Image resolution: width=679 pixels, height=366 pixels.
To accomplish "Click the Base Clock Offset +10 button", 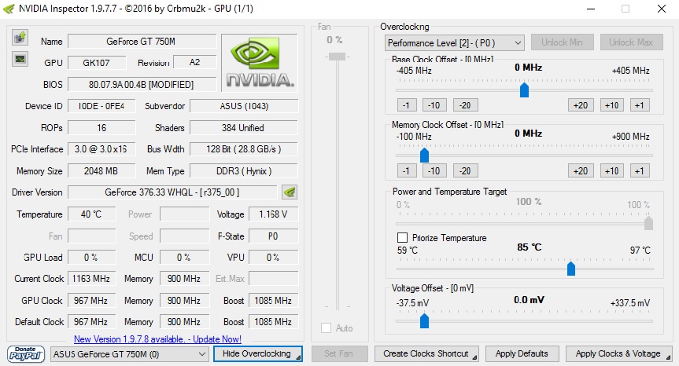I will tap(611, 105).
